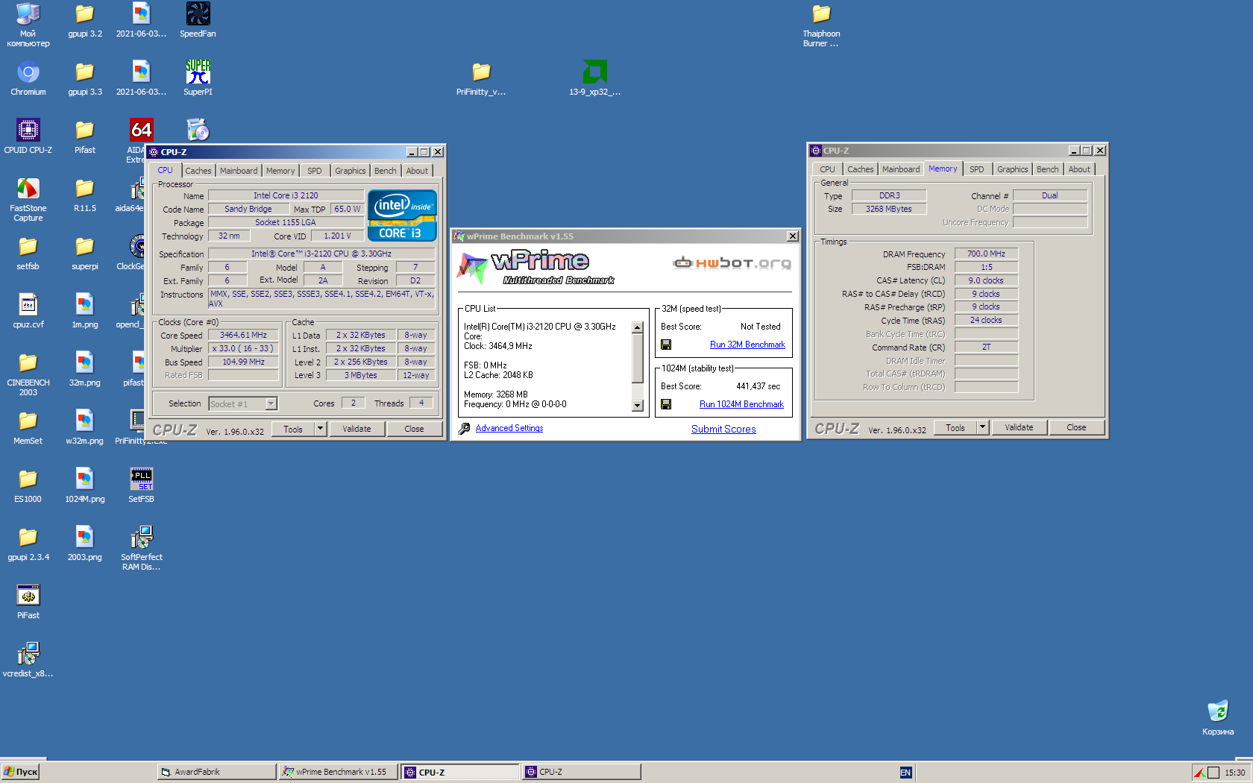Click the DRAM Frequency value 700.0 MHz
Image resolution: width=1253 pixels, height=783 pixels.
tap(986, 254)
